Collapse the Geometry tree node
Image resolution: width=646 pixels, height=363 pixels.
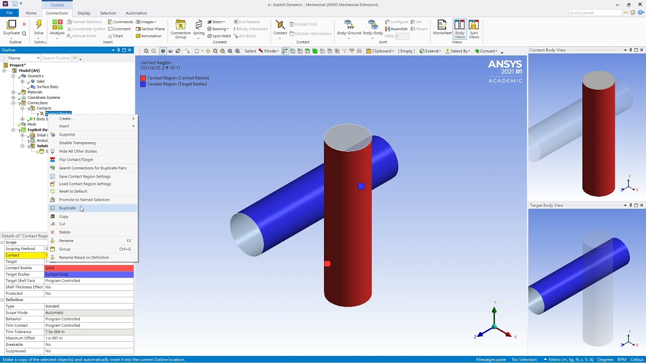click(13, 76)
